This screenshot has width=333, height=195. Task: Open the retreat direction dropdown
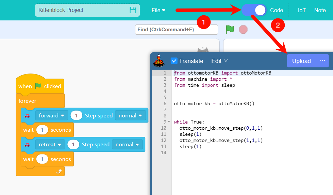click(50, 145)
